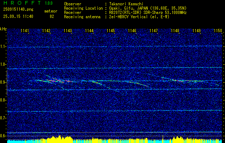Screen dimensions: 225x143
Task: Select the 0.7 kHz axis label
Action: coord(3,118)
